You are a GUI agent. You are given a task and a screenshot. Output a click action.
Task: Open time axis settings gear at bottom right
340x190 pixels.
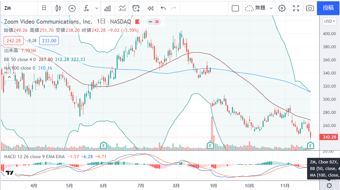(329, 185)
